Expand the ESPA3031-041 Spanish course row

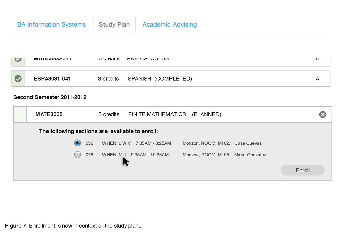171,79
